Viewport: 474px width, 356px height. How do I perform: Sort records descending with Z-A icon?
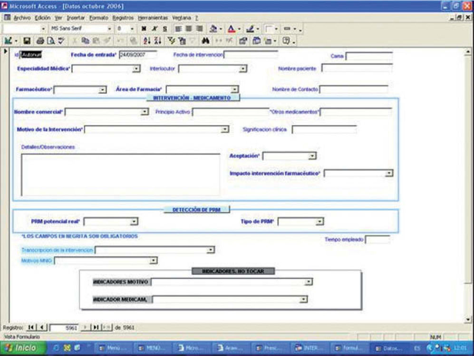pos(157,41)
